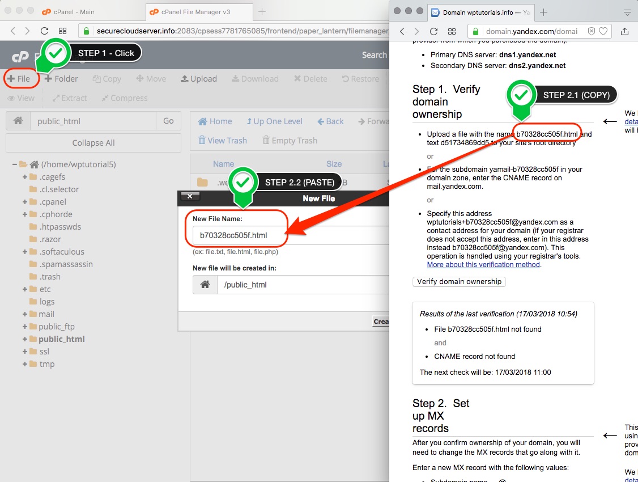The width and height of the screenshot is (638, 482).
Task: Click the Compress toolbar item
Action: pyautogui.click(x=125, y=98)
